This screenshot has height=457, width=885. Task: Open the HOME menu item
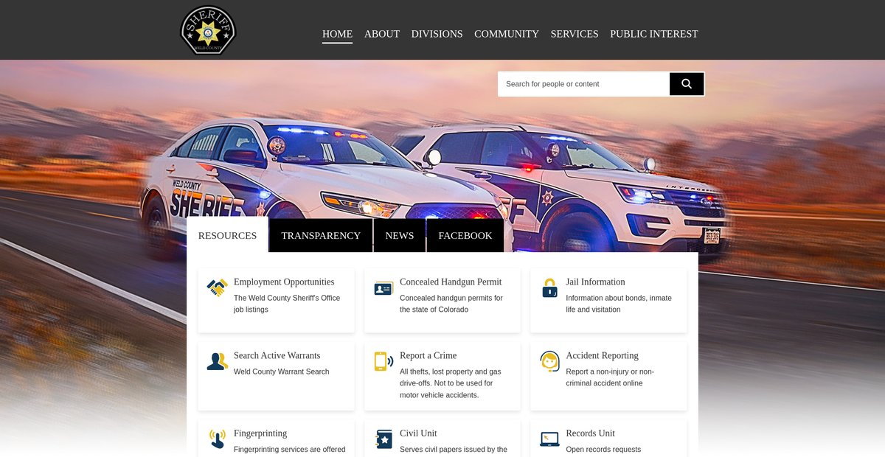[337, 34]
